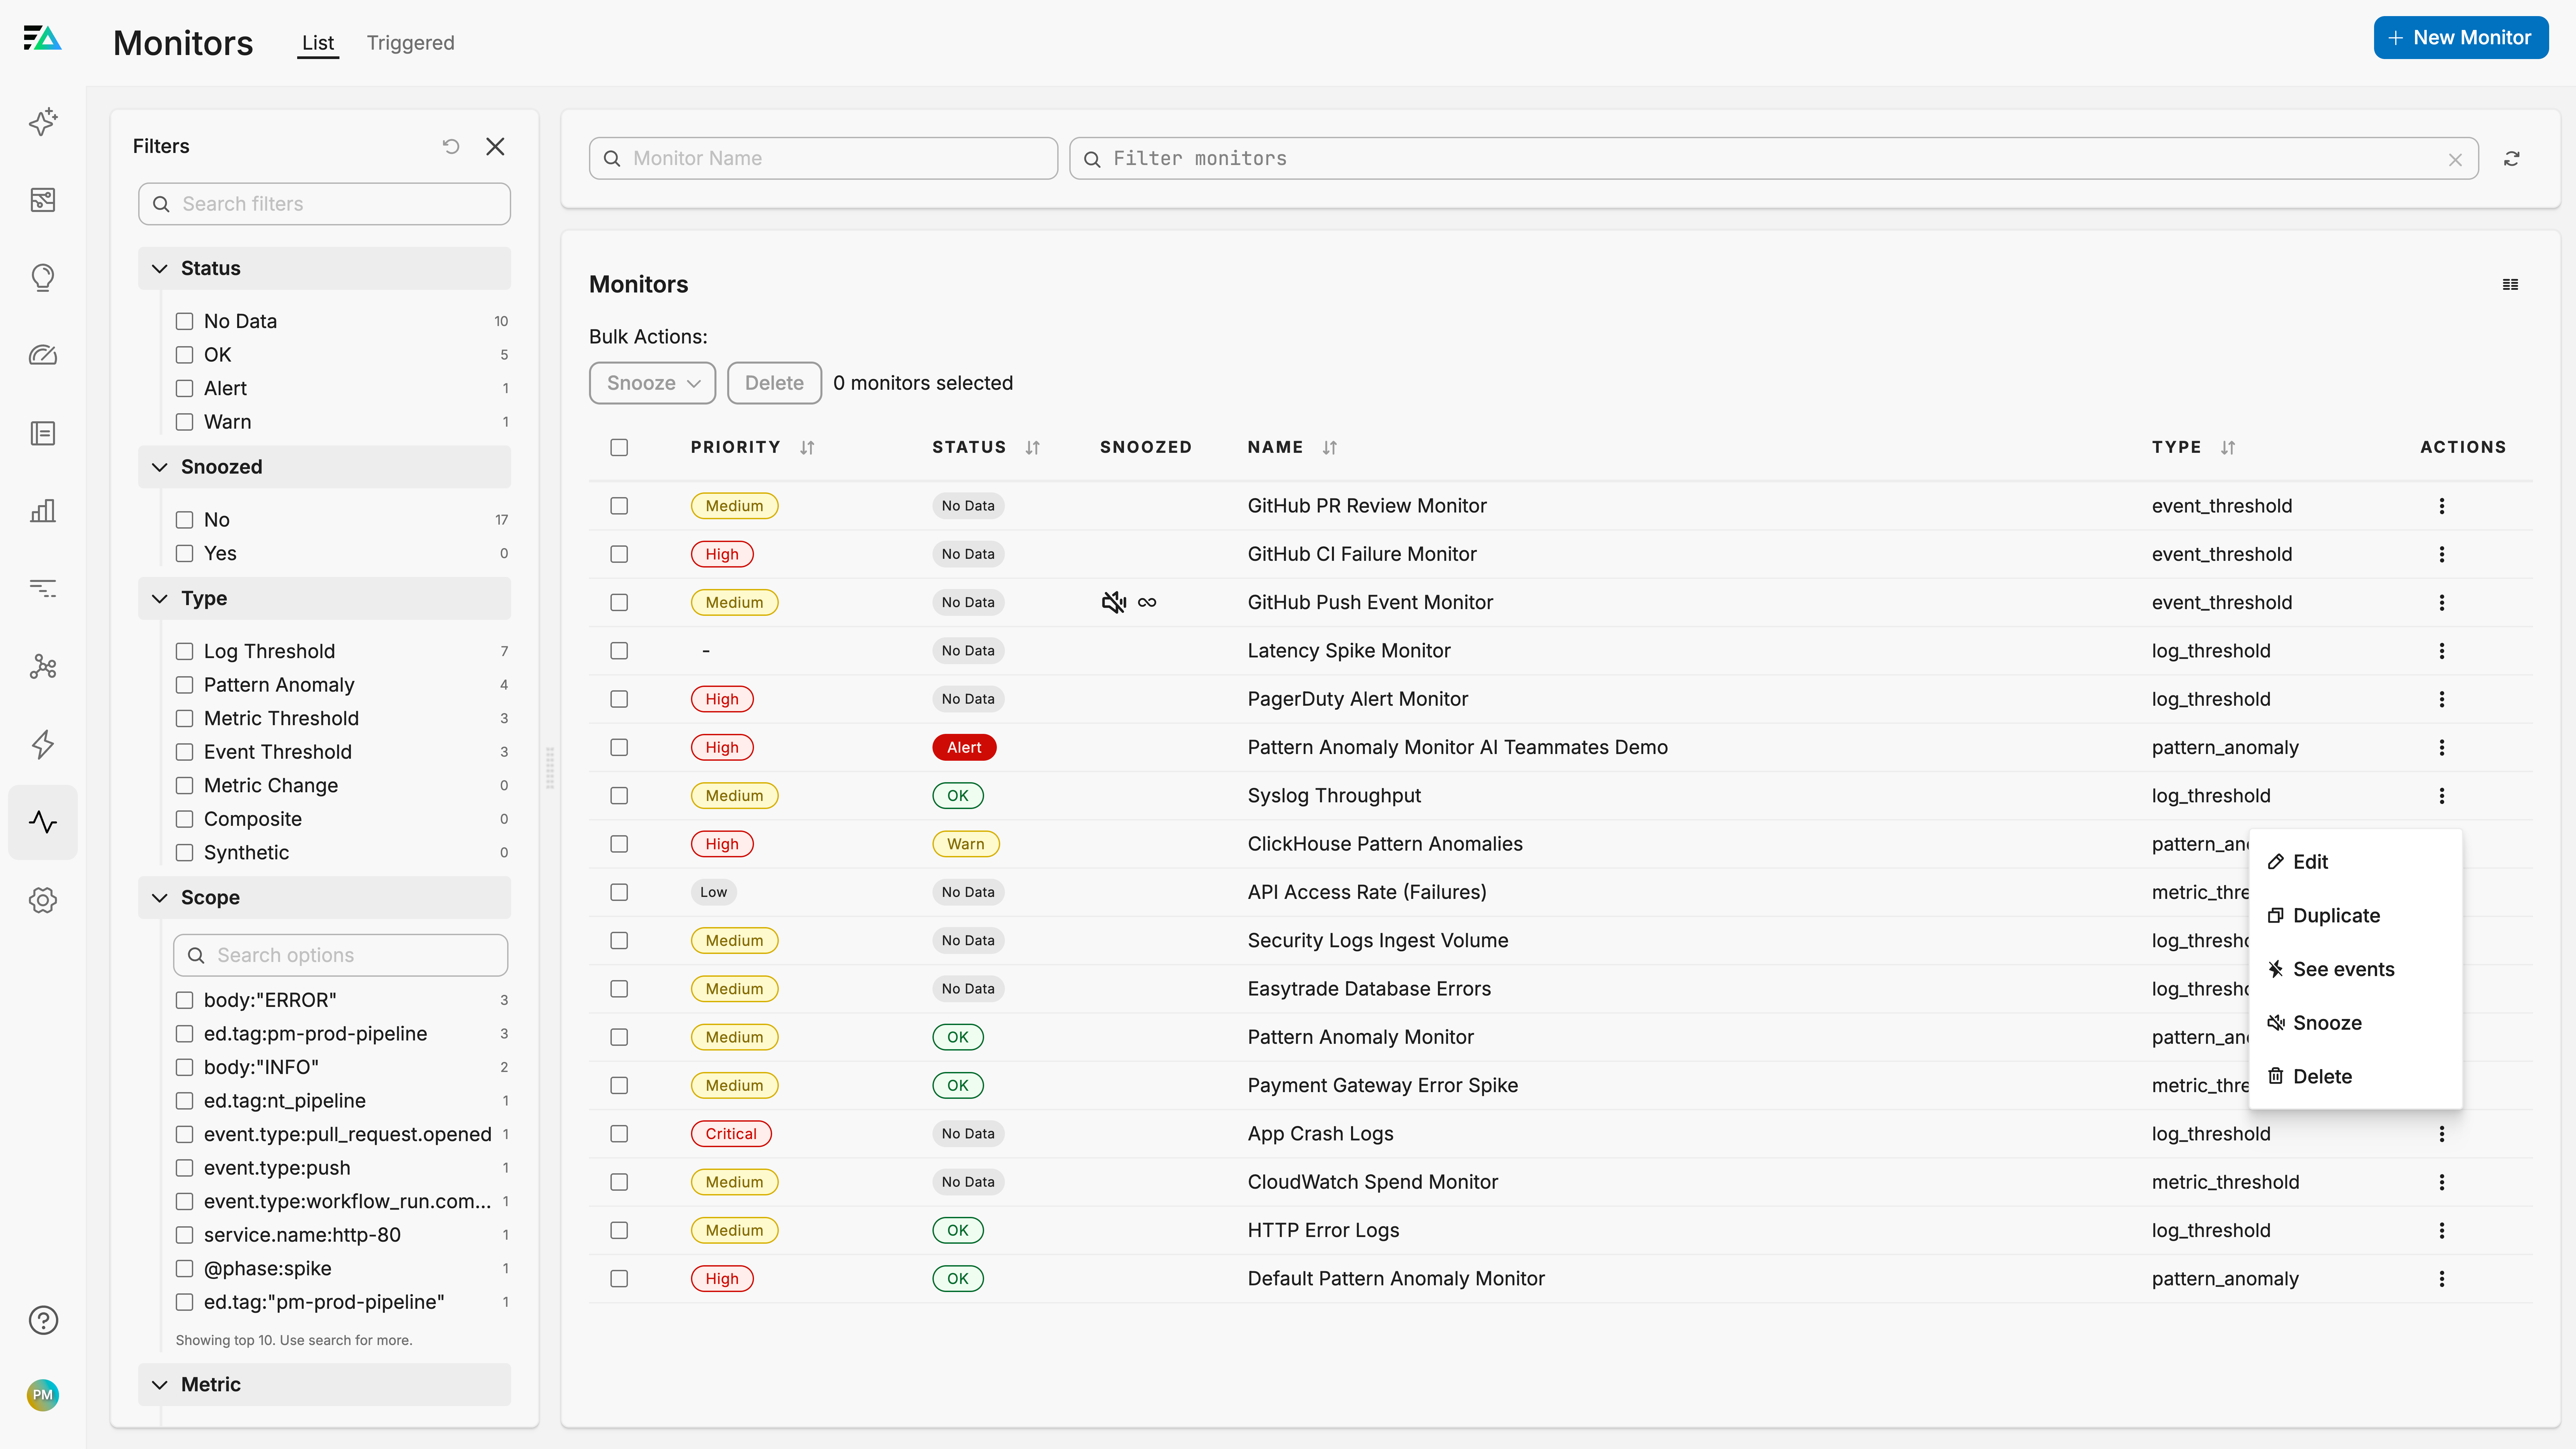2576x1449 pixels.
Task: Focus the Search filters field
Action: [x=324, y=204]
